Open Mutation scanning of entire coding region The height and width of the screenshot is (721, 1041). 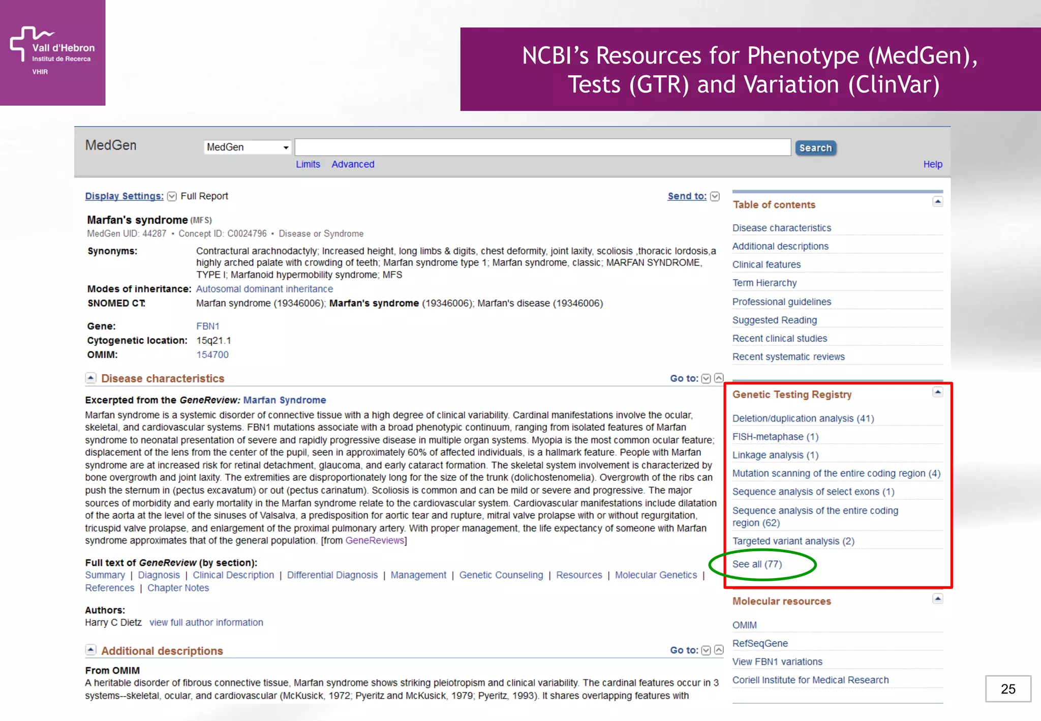pos(836,473)
